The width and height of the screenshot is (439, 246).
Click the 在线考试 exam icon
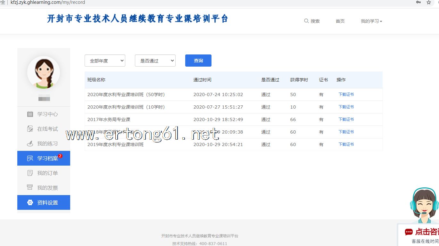(x=30, y=129)
